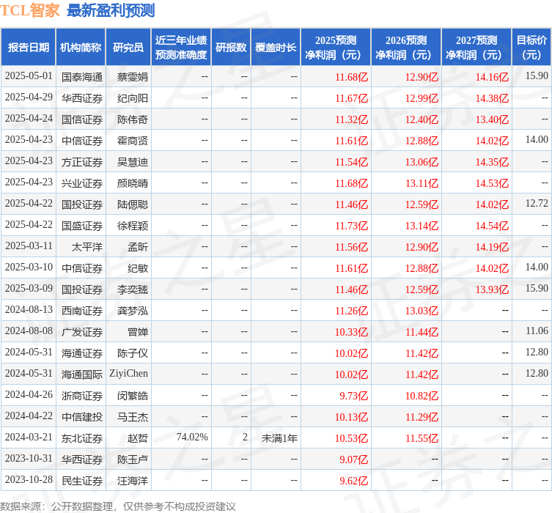This screenshot has height=513, width=552.
Task: Select institution 海通证券
Action: 81,353
